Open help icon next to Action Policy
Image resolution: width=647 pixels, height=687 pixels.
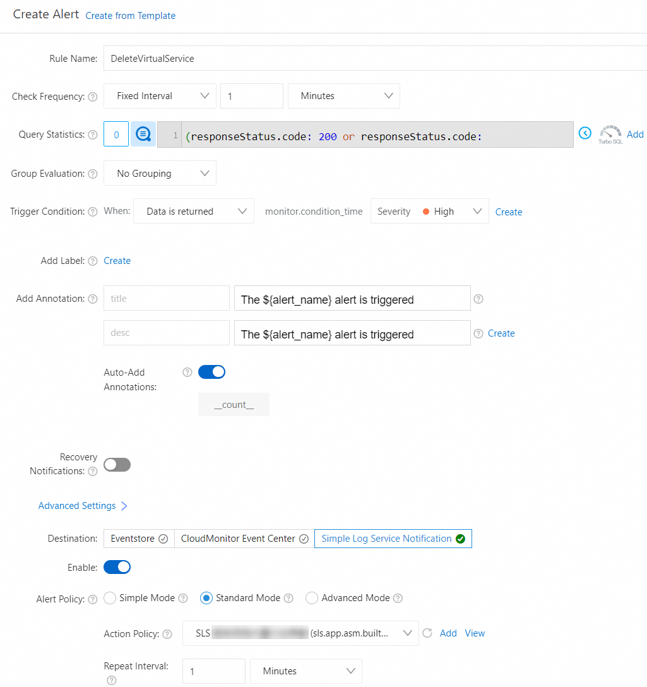pyautogui.click(x=167, y=634)
